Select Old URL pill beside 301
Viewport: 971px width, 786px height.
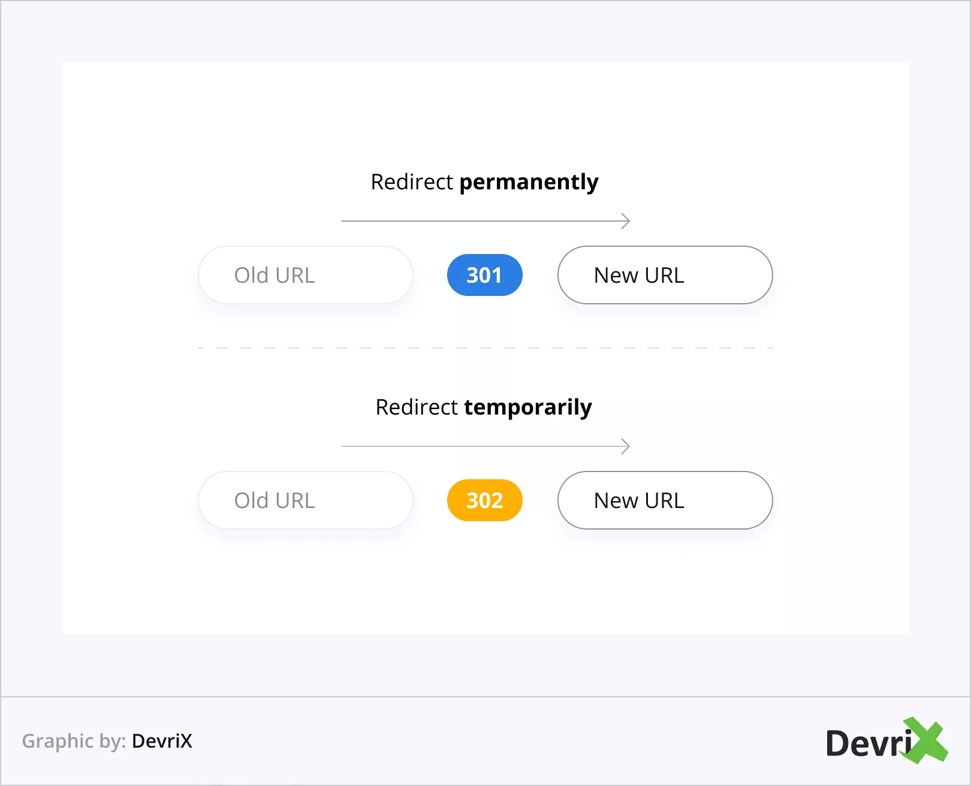tap(305, 275)
